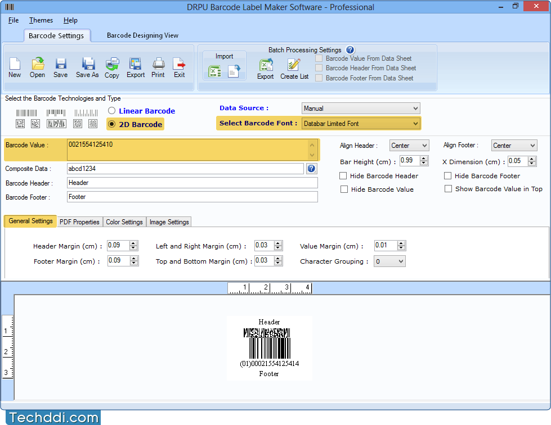Open the File menu
This screenshot has width=551, height=425.
pos(14,20)
